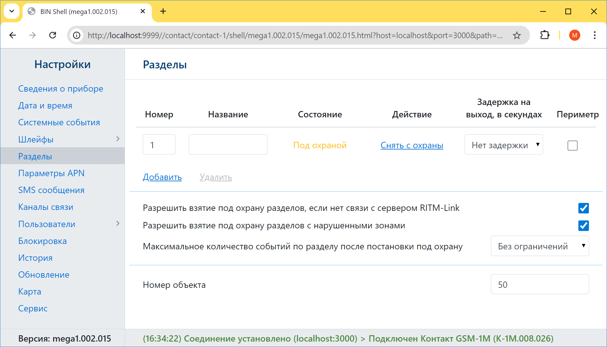
Task: Uncheck arming without RITM-Link server connection
Action: pyautogui.click(x=583, y=208)
